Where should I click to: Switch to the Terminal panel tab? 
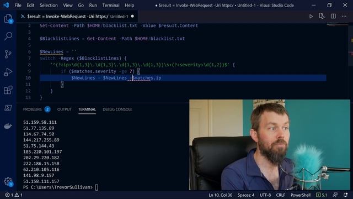(x=87, y=109)
